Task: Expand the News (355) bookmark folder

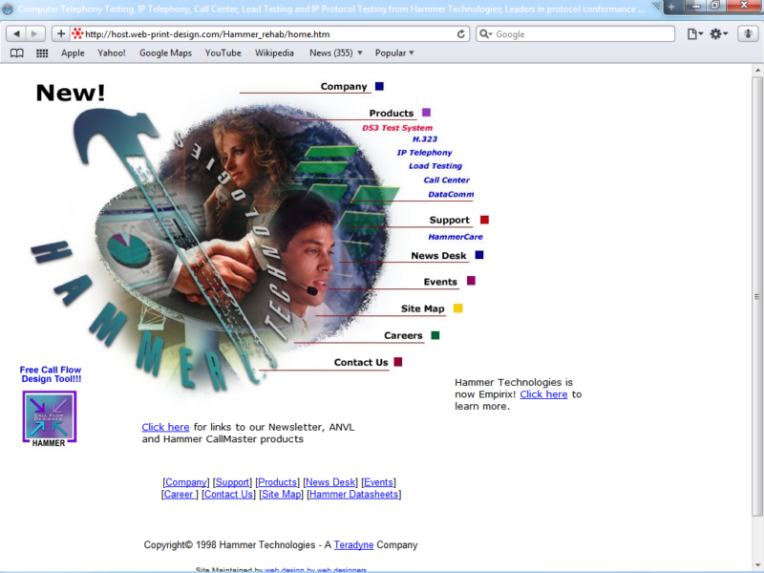Action: coord(336,53)
